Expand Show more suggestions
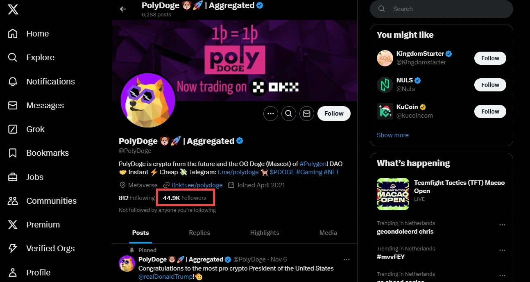 coord(392,135)
